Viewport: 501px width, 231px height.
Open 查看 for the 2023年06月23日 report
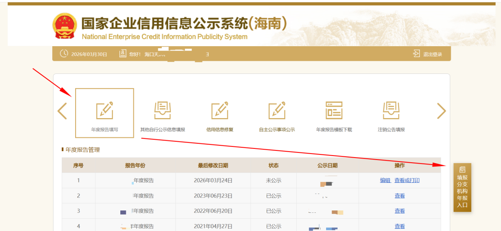click(x=400, y=196)
